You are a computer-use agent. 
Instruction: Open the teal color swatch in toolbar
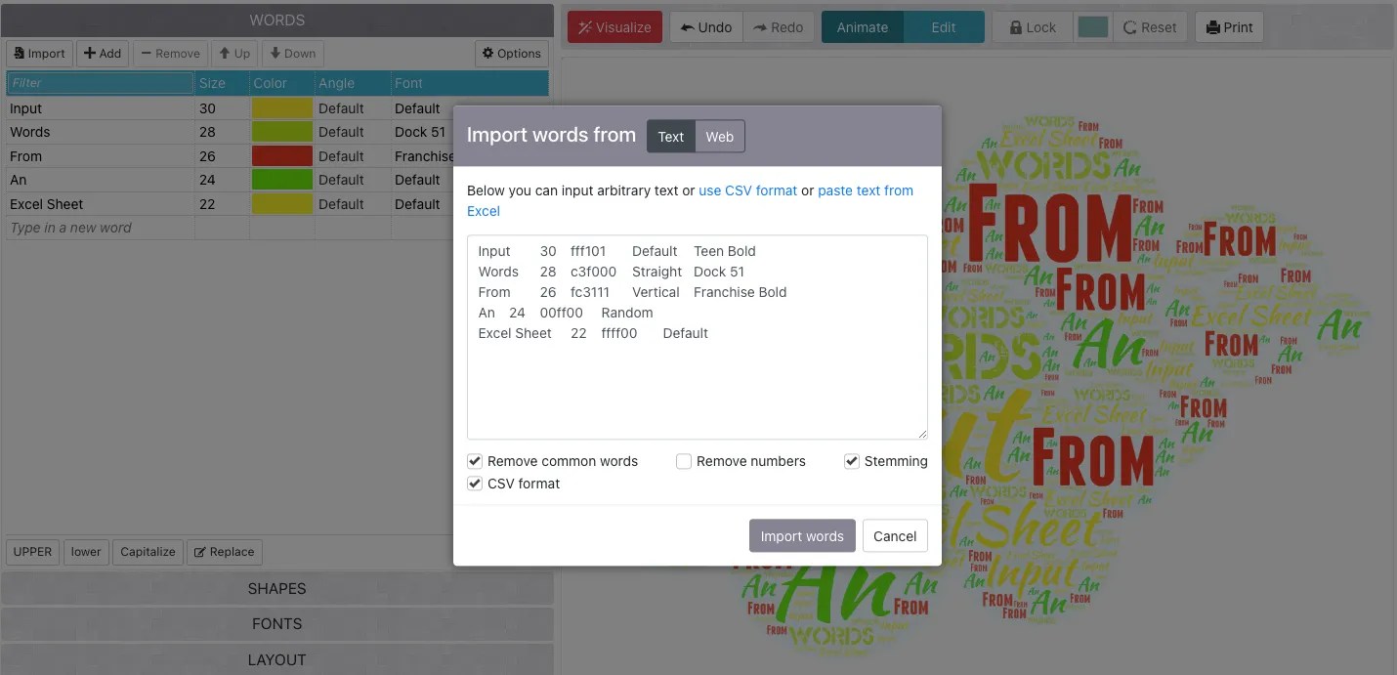point(1092,27)
